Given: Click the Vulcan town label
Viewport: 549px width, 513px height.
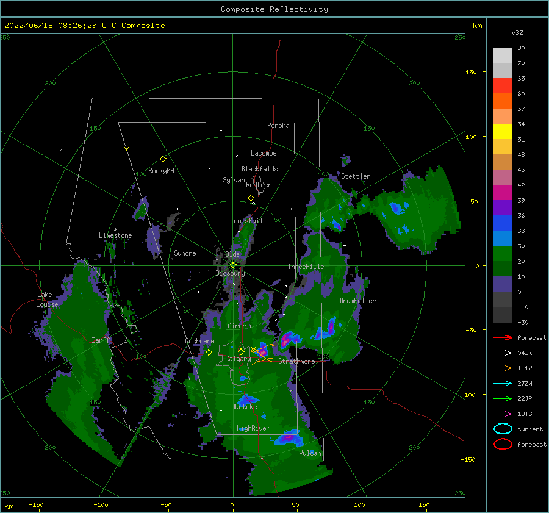Looking at the screenshot, I should click(310, 453).
